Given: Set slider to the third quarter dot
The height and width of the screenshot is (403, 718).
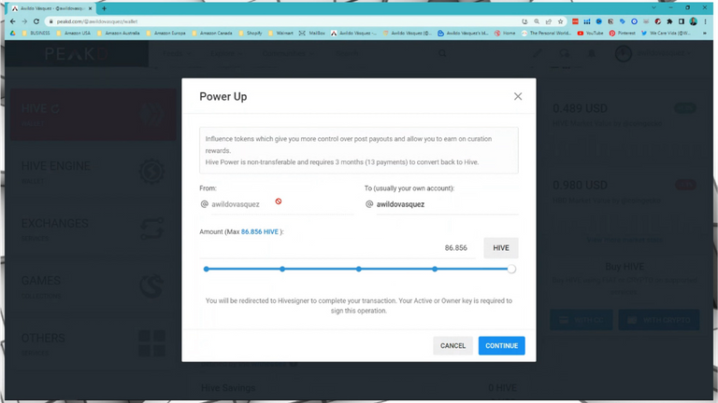Looking at the screenshot, I should (435, 269).
